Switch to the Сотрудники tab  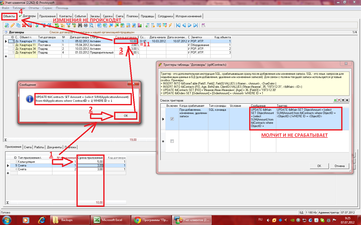[x=165, y=16]
